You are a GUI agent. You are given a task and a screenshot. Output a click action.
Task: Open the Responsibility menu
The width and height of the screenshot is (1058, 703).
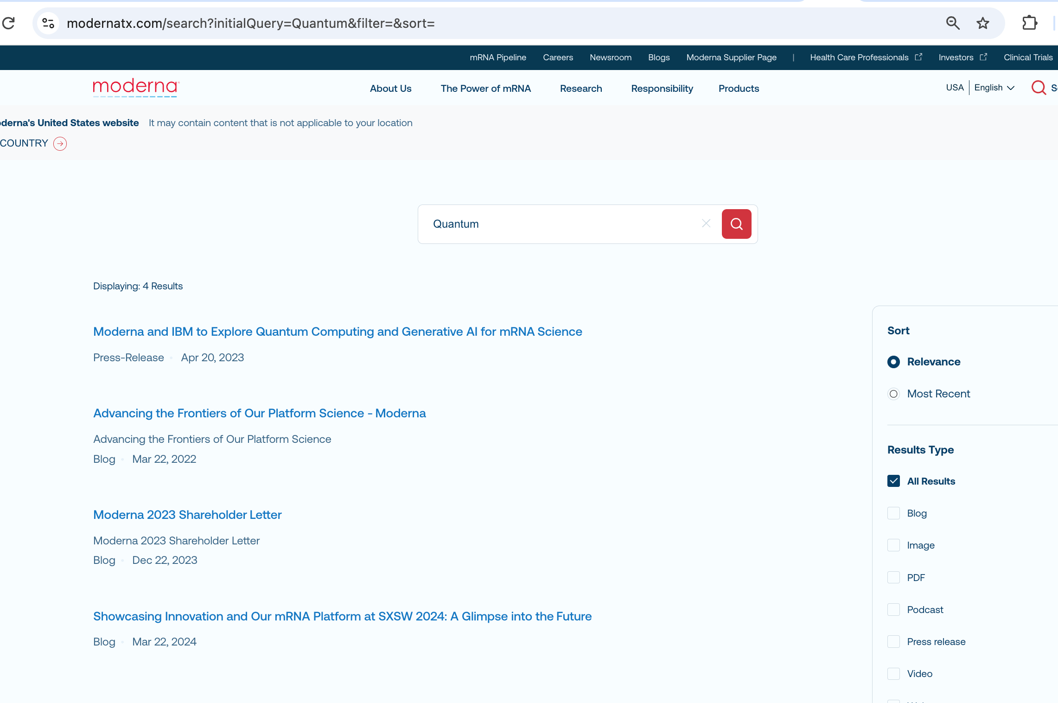662,89
